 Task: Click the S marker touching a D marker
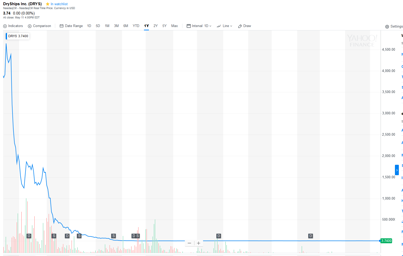coord(138,236)
